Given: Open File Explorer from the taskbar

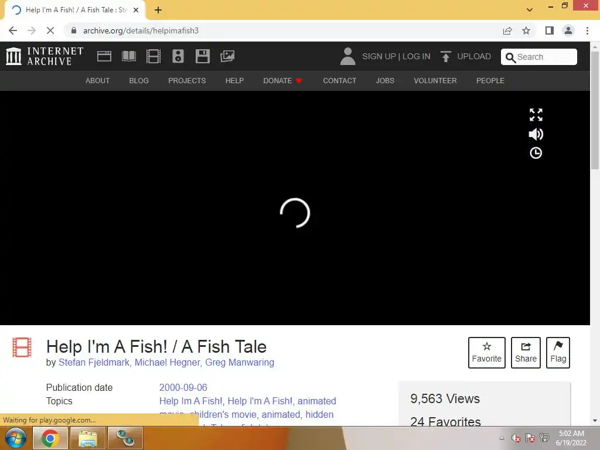Looking at the screenshot, I should (88, 438).
